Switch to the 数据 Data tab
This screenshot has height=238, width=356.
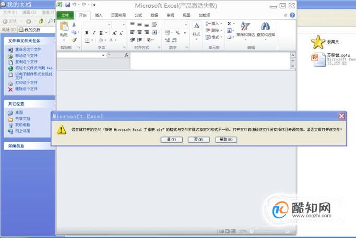pyautogui.click(x=154, y=15)
